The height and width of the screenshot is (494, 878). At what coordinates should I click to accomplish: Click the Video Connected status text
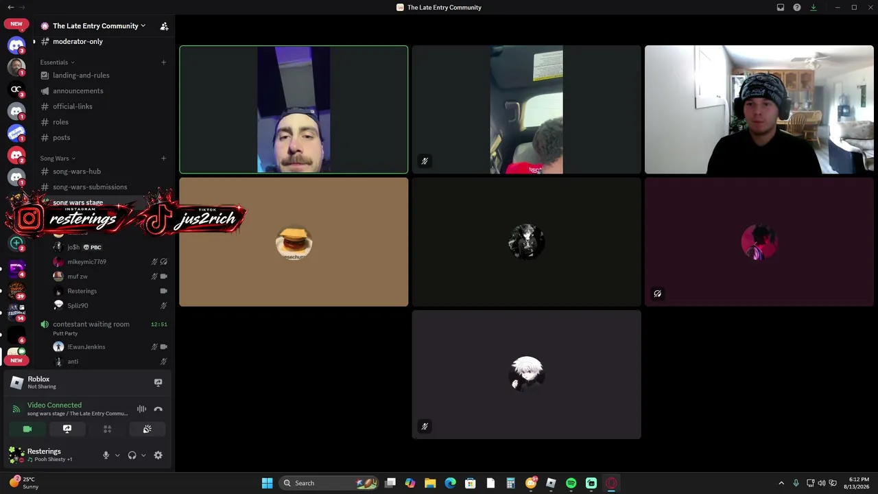tap(54, 405)
